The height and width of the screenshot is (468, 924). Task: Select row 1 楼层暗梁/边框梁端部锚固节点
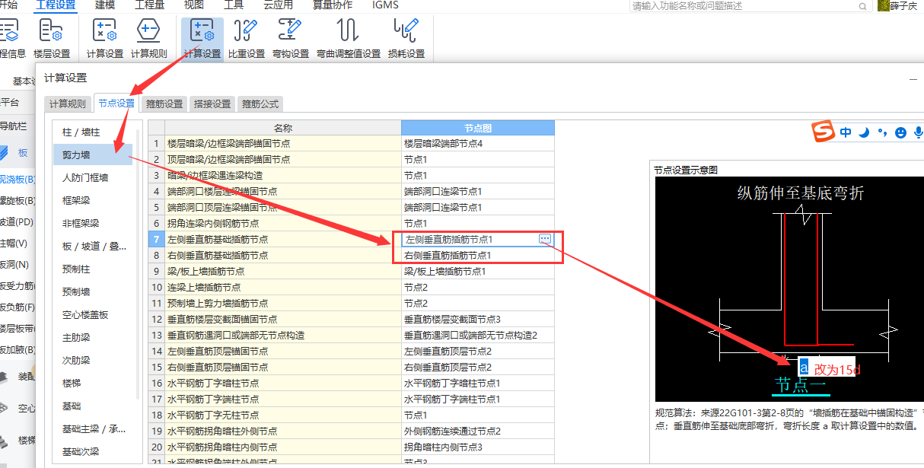click(283, 143)
